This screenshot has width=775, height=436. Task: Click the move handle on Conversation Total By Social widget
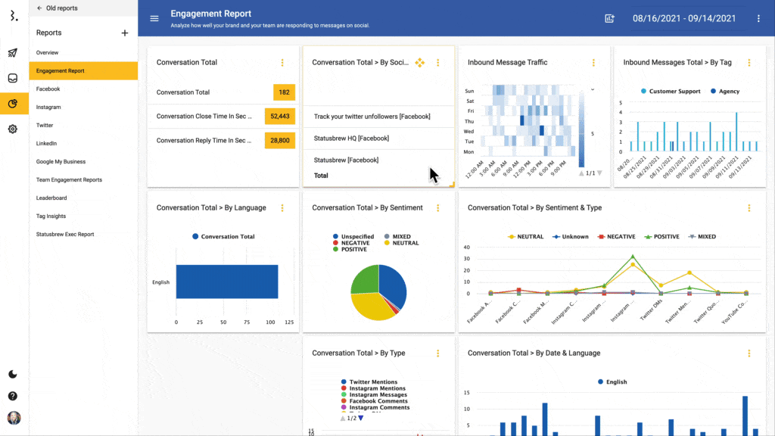pos(420,63)
